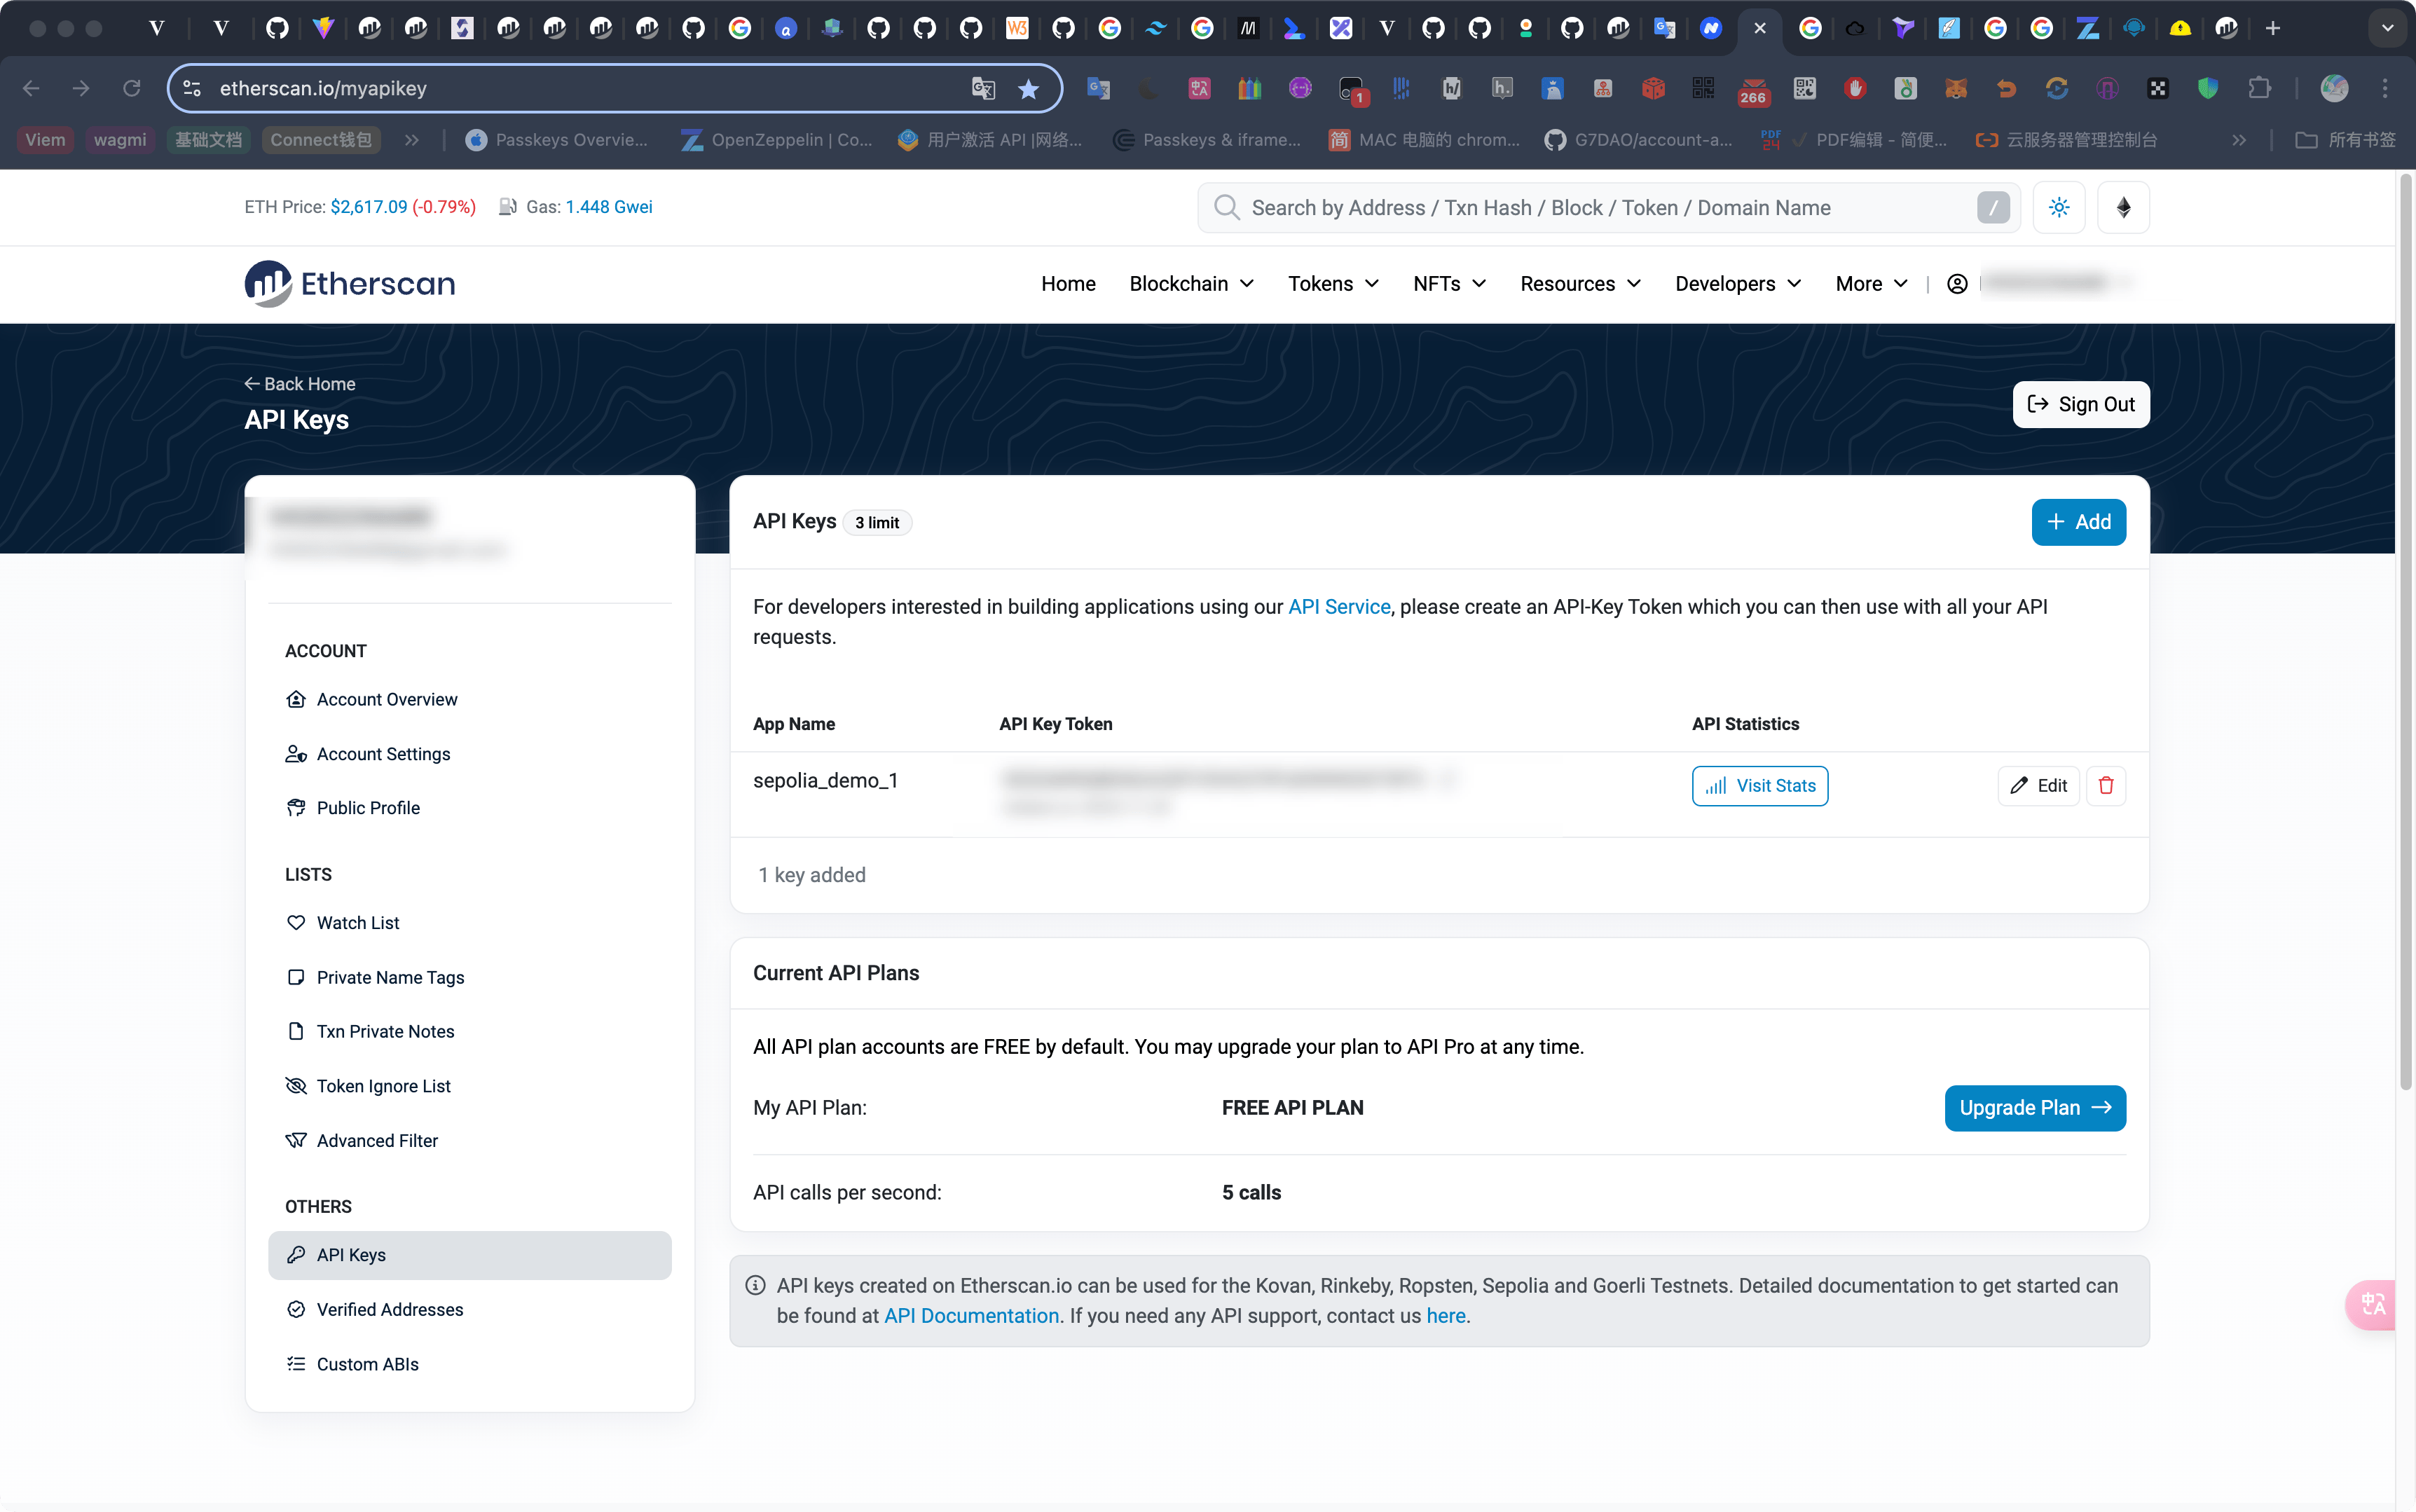The image size is (2416, 1512).
Task: Go to Home in the navigation
Action: (x=1068, y=284)
